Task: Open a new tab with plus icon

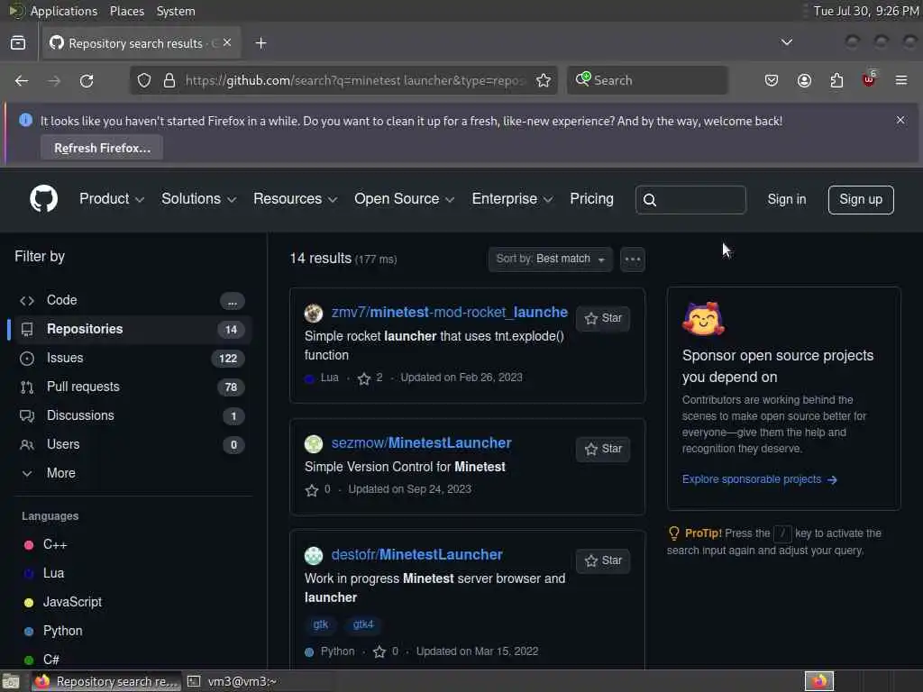Action: pyautogui.click(x=260, y=43)
